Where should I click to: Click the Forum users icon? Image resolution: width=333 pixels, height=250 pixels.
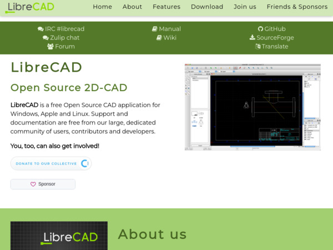[x=51, y=47]
